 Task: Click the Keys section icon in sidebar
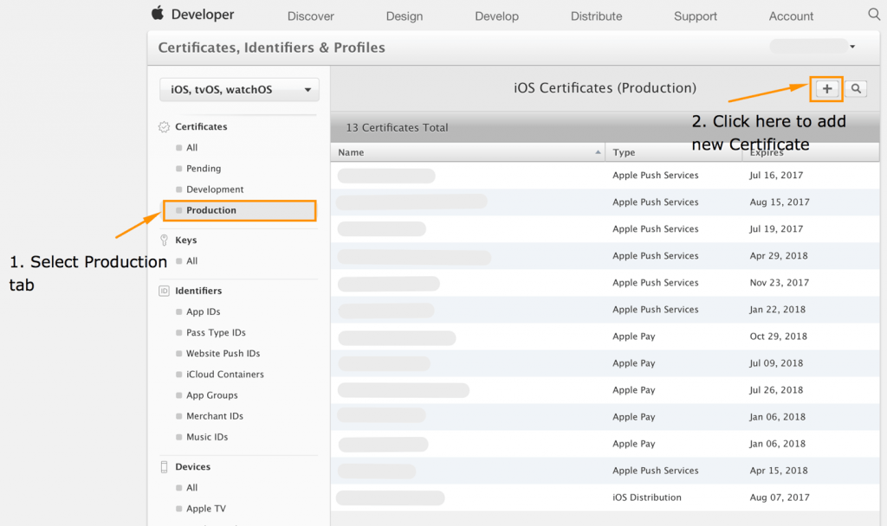[163, 240]
